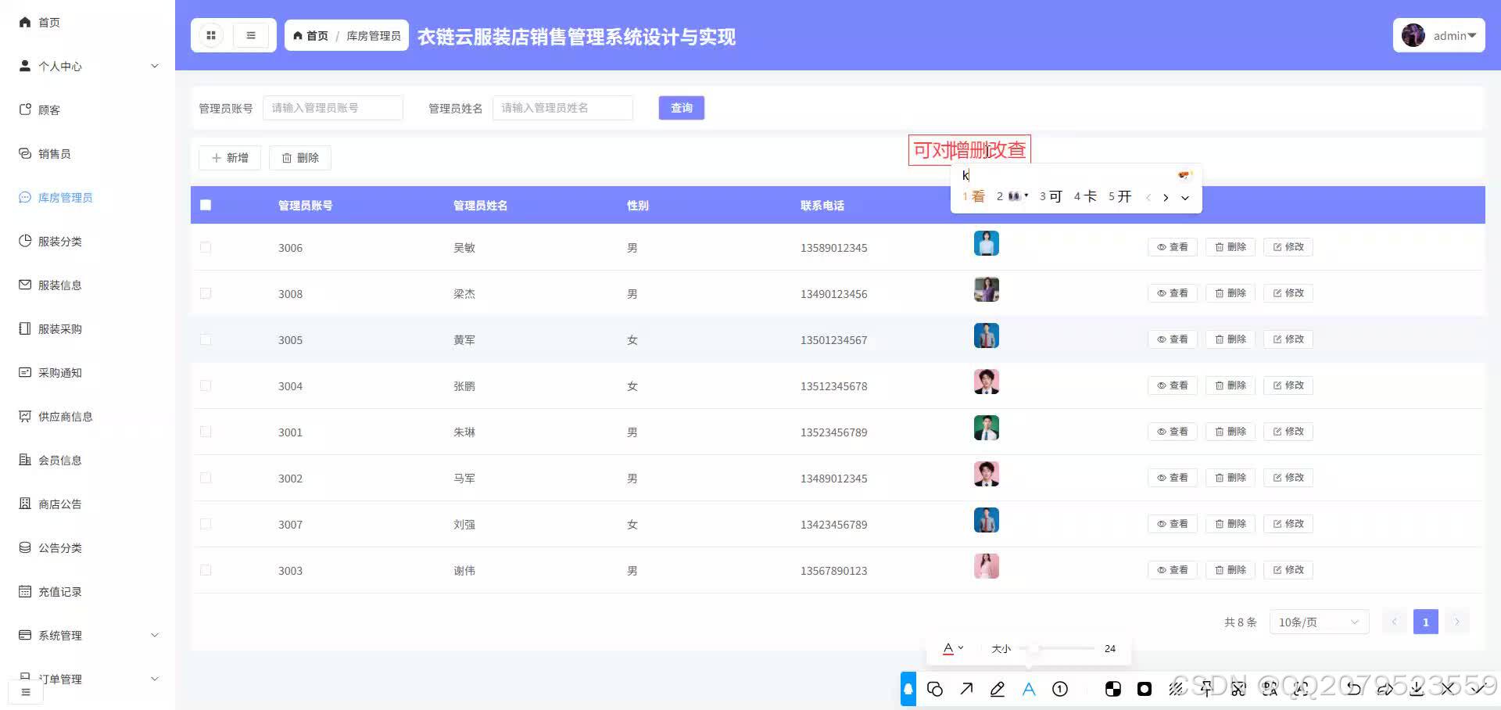Click the 删除 button above table

(300, 158)
